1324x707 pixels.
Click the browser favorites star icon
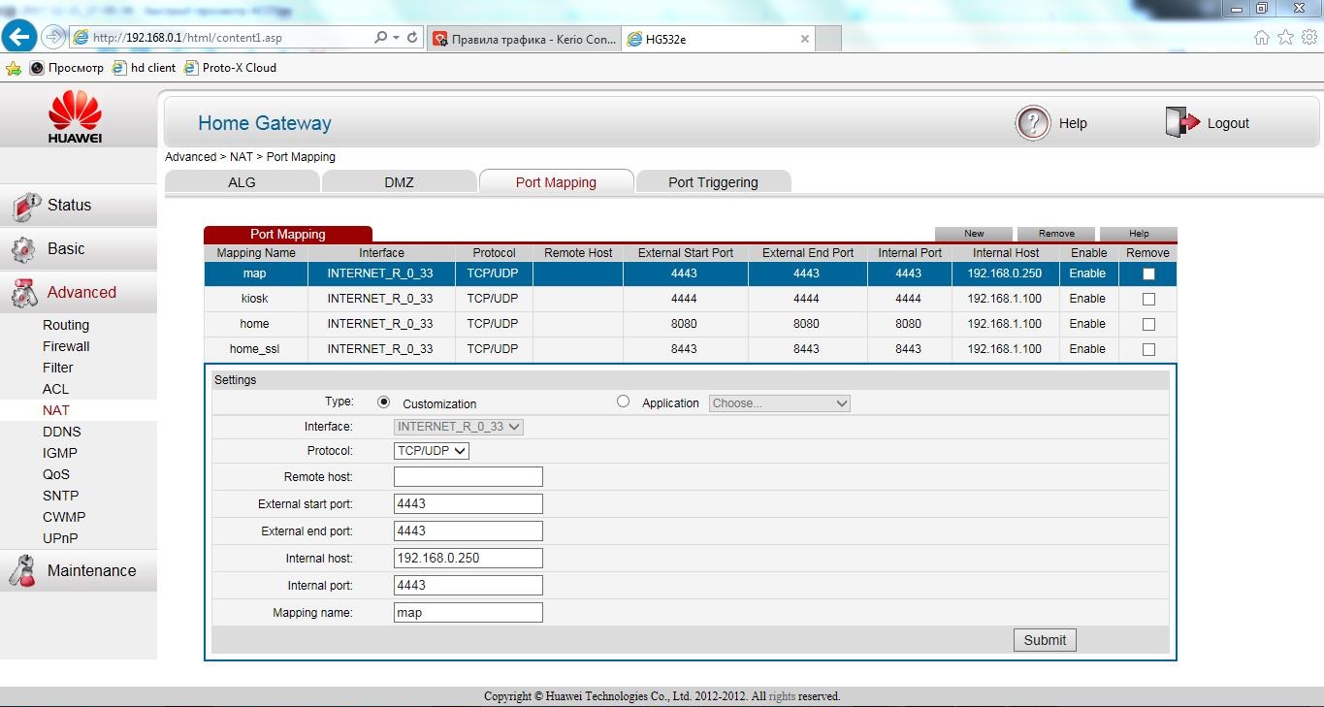click(x=1285, y=37)
